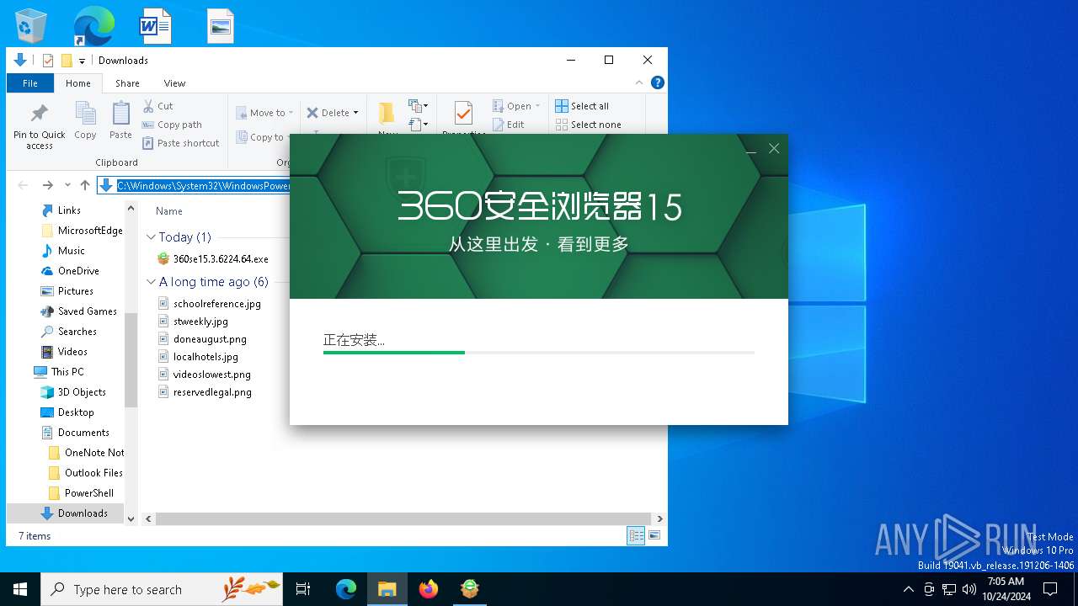Viewport: 1078px width, 606px height.
Task: Click the New folder icon in ribbon
Action: click(x=387, y=113)
